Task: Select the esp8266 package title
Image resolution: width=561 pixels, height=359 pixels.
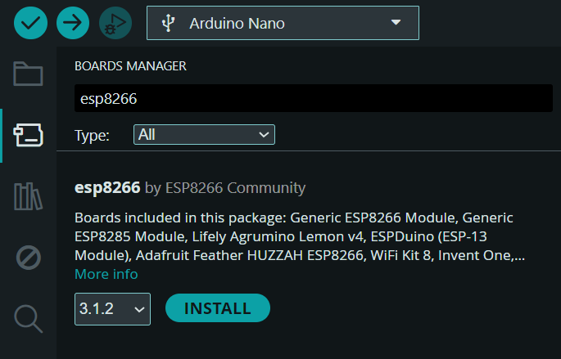Action: tap(107, 188)
